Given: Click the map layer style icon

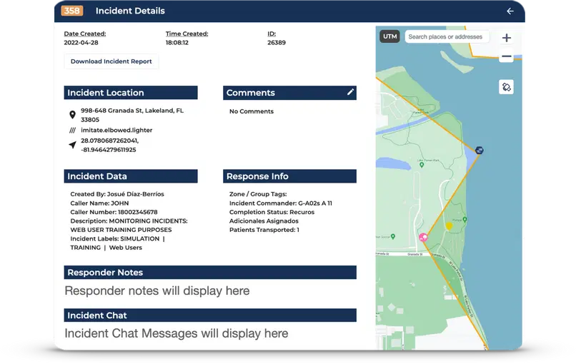Looking at the screenshot, I should click(507, 87).
